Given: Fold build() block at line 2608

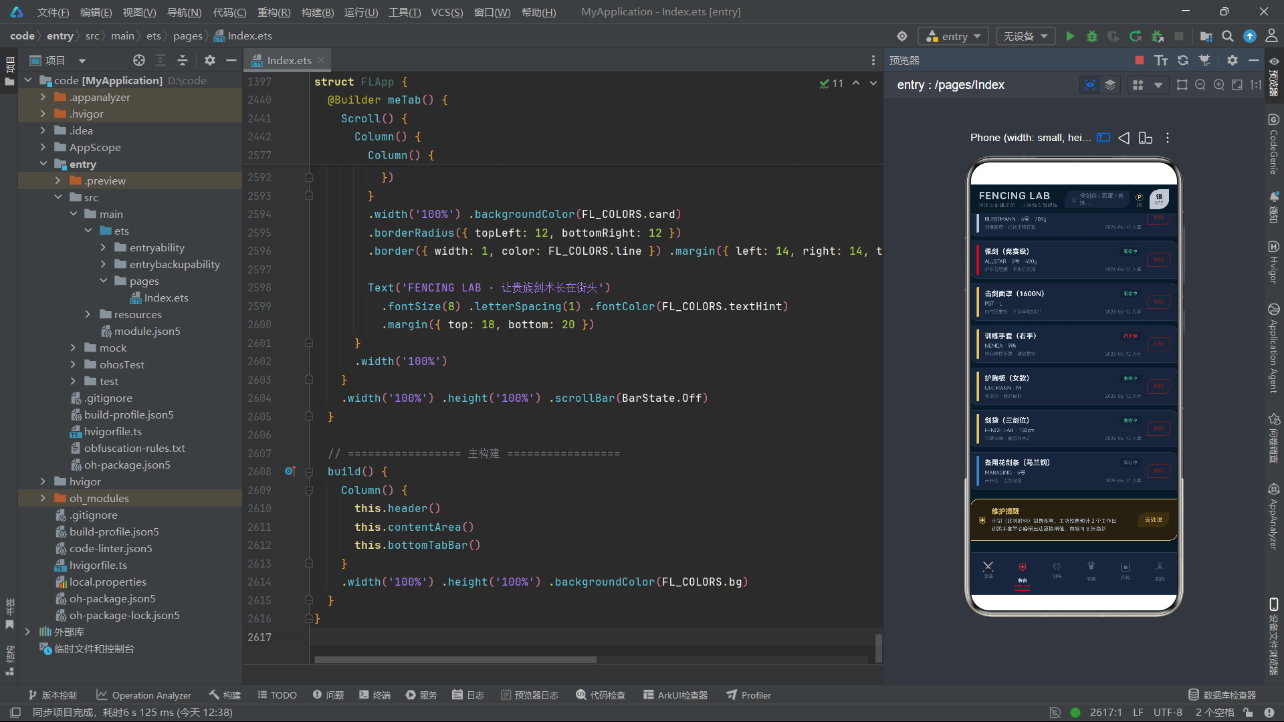Looking at the screenshot, I should 309,471.
